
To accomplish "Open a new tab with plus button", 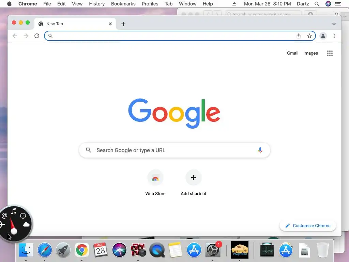I will point(123,24).
